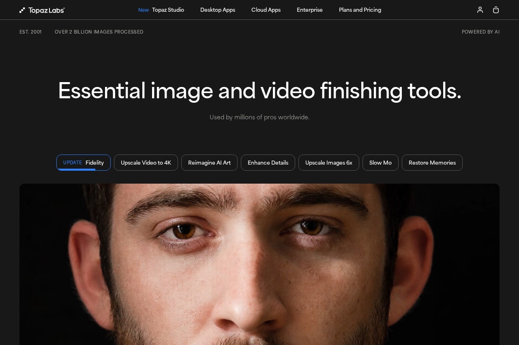Open the Topaz Studio menu item
Image resolution: width=519 pixels, height=345 pixels.
coord(168,10)
